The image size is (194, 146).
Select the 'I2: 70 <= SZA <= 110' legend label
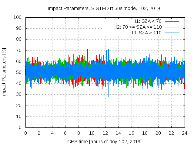pyautogui.click(x=139, y=27)
